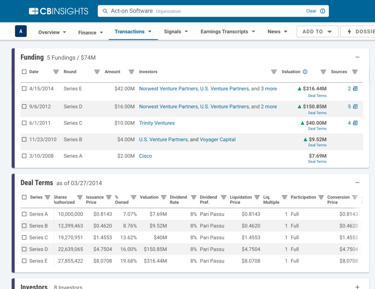Click the CB Insights logo
Viewport: 375px width, 289px height.
click(58, 11)
